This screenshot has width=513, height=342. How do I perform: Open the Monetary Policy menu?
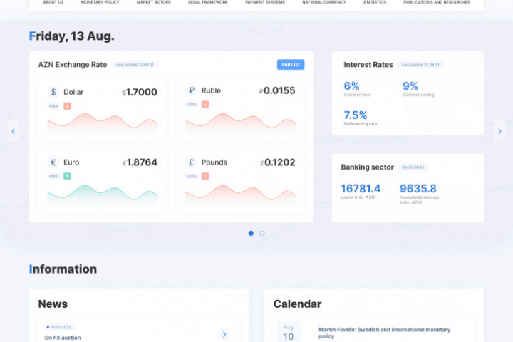tap(100, 2)
